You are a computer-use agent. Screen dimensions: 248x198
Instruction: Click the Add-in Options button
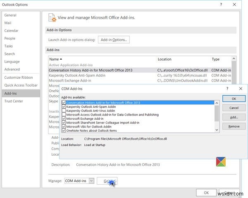tap(114, 40)
